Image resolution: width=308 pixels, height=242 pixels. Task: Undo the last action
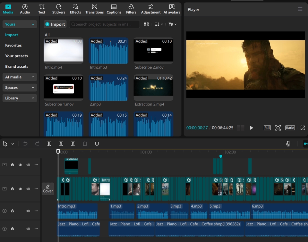[25, 144]
